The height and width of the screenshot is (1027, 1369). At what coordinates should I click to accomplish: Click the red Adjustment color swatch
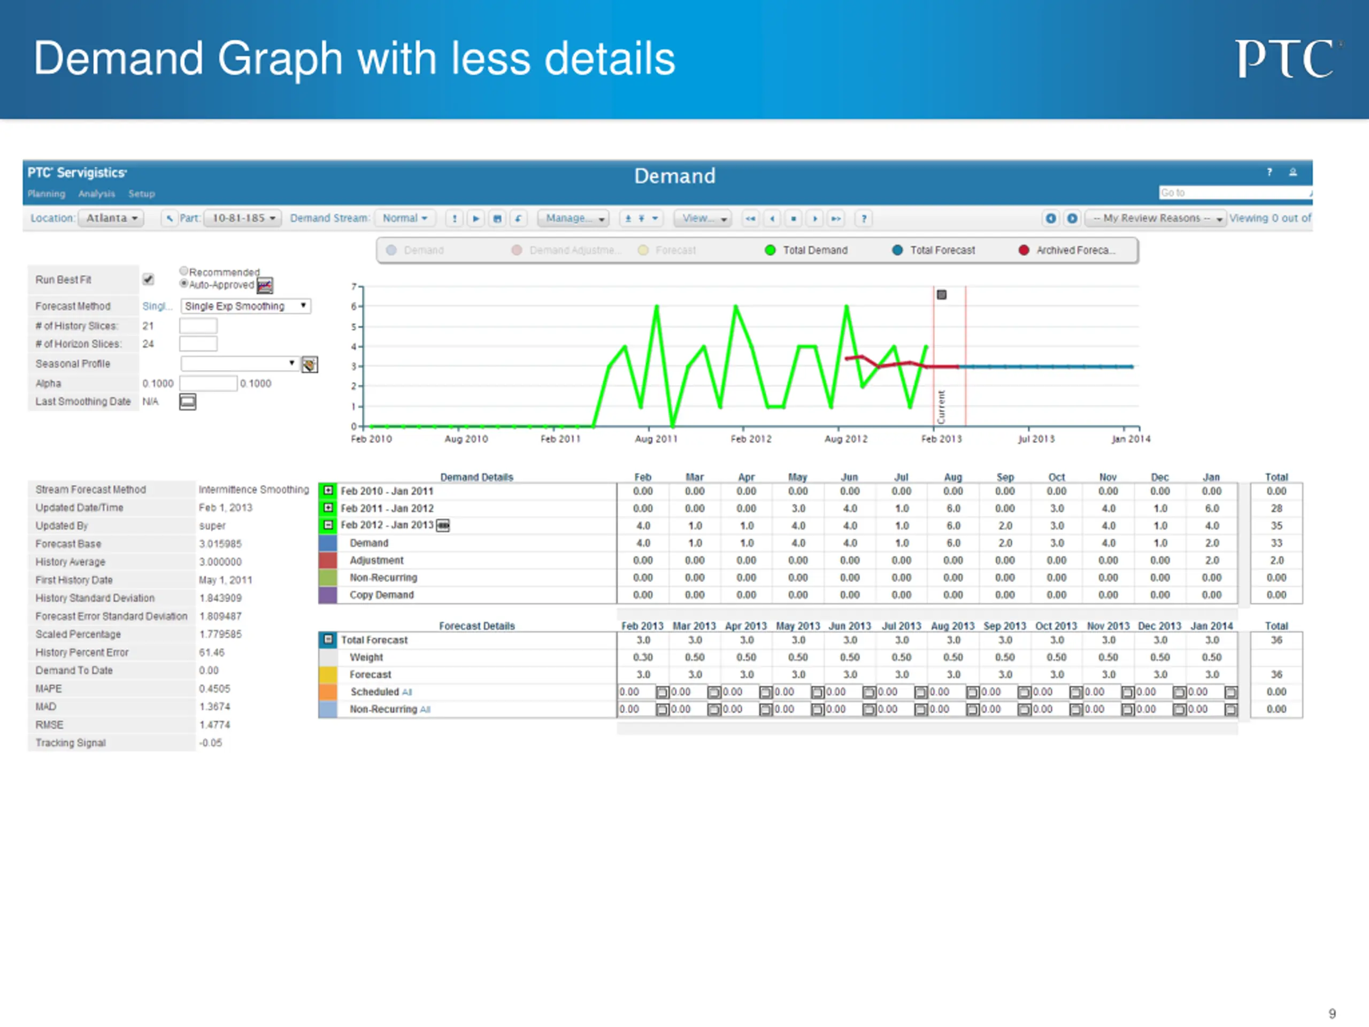click(328, 560)
